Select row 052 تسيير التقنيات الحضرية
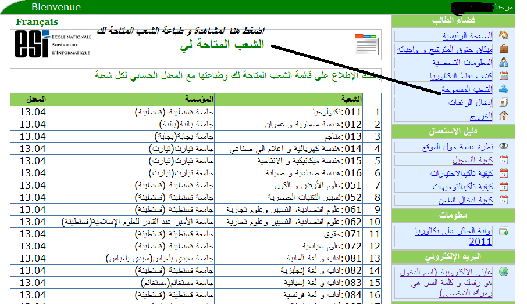 (195, 197)
